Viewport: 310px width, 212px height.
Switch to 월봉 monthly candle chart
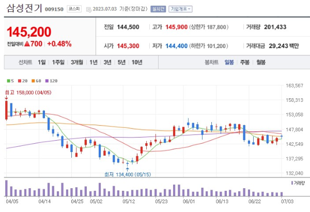click(x=261, y=63)
